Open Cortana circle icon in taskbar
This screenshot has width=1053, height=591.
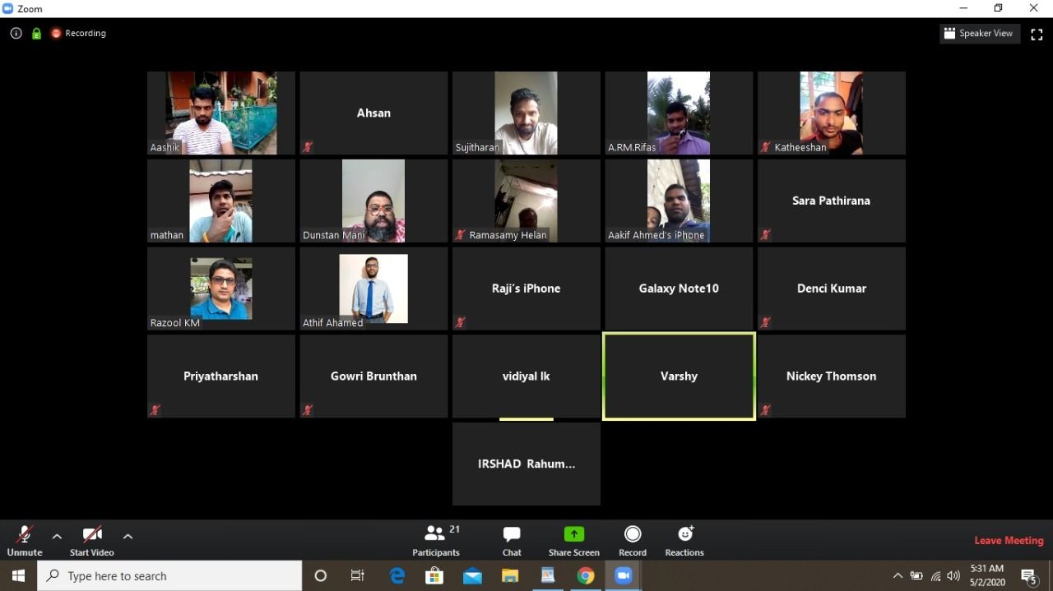point(321,576)
